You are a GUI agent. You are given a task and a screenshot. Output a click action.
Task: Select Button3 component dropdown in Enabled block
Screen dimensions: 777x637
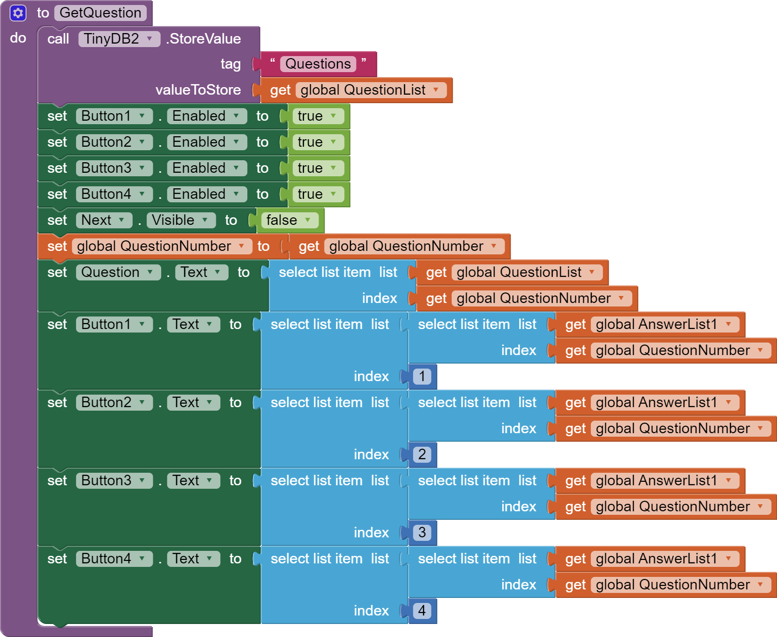(142, 168)
